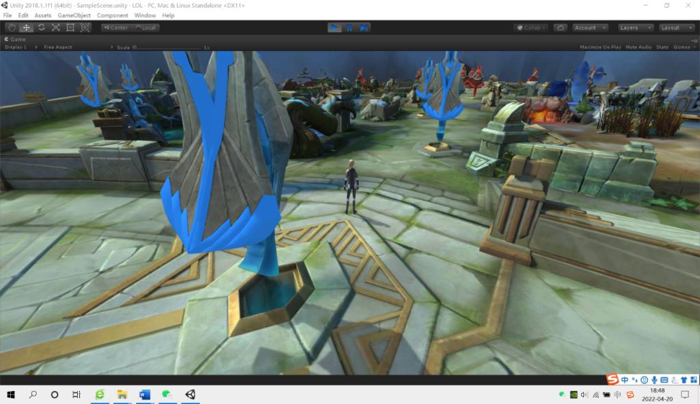The image size is (700, 404).
Task: Open the Layers dropdown
Action: [x=633, y=28]
